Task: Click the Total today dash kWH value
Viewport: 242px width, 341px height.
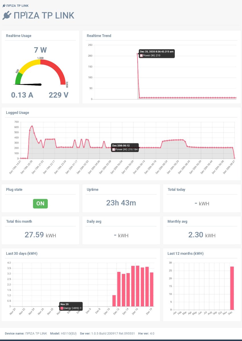Action: (x=202, y=203)
